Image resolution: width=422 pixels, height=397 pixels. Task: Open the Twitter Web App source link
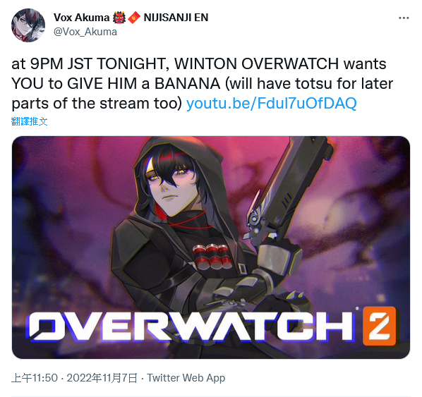pyautogui.click(x=186, y=378)
